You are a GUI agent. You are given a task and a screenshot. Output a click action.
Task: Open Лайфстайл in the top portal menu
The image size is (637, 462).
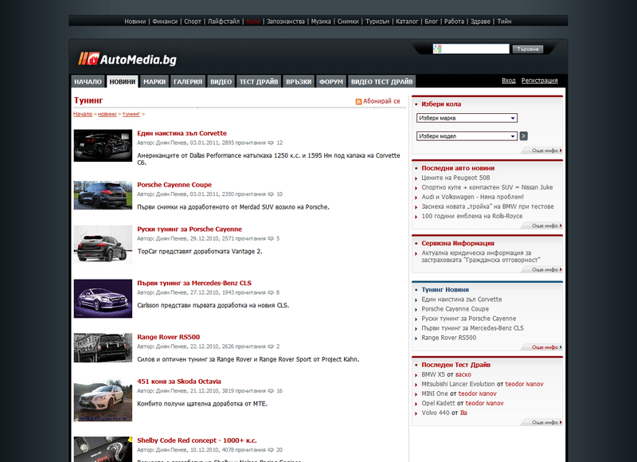(x=224, y=22)
